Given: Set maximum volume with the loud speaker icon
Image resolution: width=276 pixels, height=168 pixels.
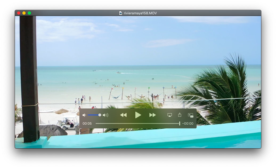Looking at the screenshot, I should (x=105, y=115).
